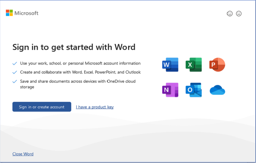Select the purple OneNote app icon
Viewport: 256px width, 163px height.
tap(170, 90)
